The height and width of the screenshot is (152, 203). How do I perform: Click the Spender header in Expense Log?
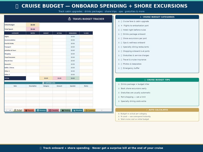click(x=73, y=86)
